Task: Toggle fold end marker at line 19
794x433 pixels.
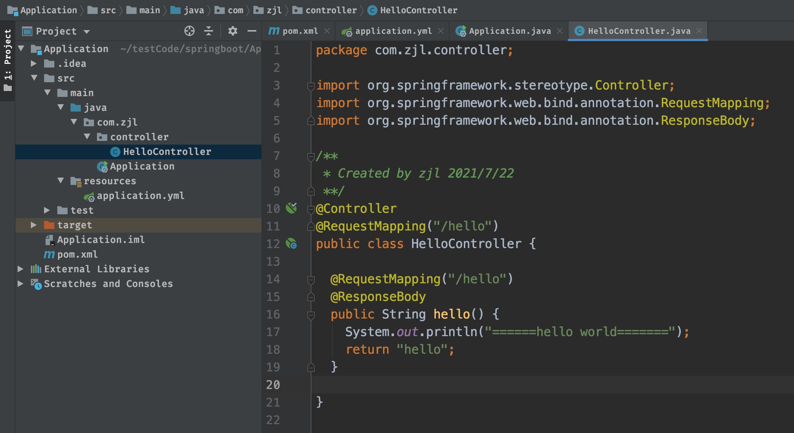Action: tap(311, 367)
